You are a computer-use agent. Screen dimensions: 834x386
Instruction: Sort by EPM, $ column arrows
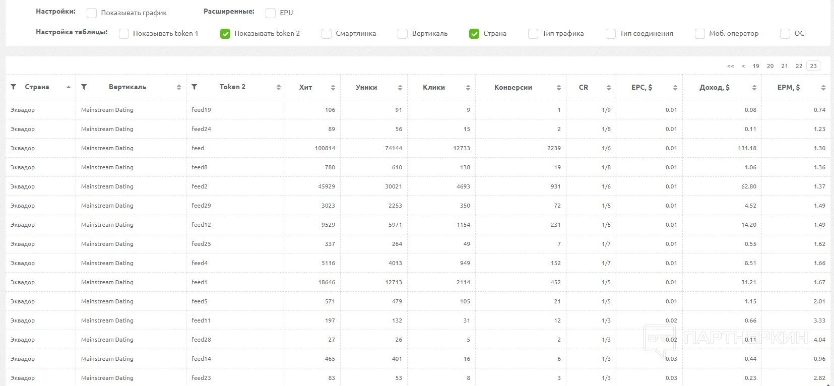pyautogui.click(x=823, y=88)
